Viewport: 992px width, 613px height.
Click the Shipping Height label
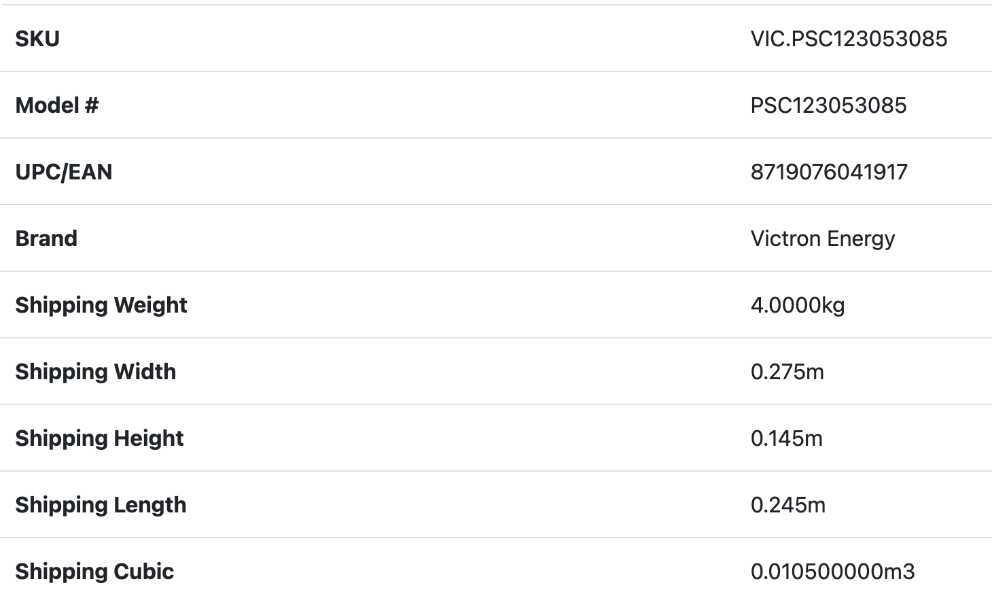[99, 438]
